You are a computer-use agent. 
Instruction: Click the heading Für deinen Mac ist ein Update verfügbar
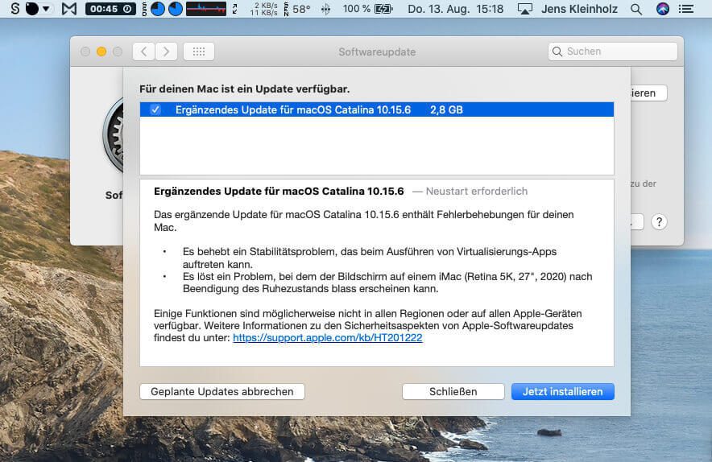(x=244, y=89)
